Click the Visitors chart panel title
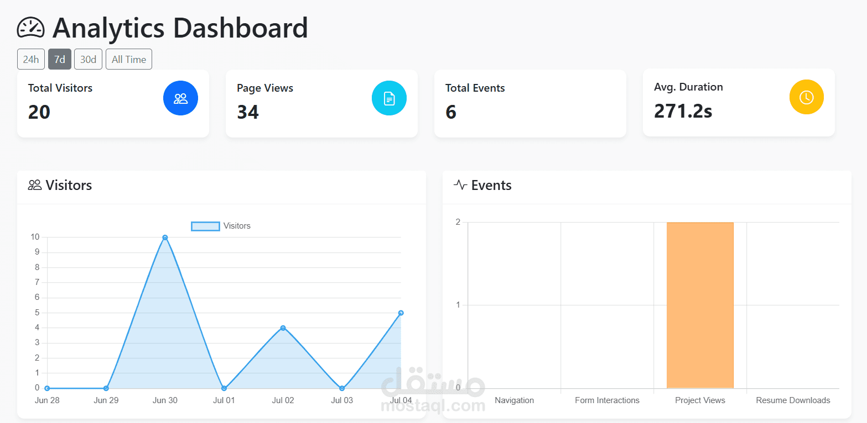867x423 pixels. point(69,185)
